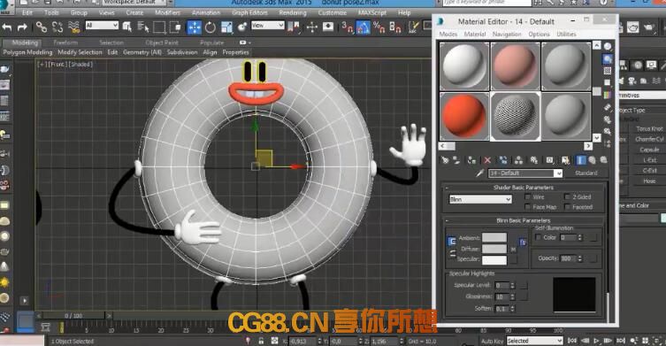Enable the Wire checkbox
The height and width of the screenshot is (346, 666).
tap(527, 196)
